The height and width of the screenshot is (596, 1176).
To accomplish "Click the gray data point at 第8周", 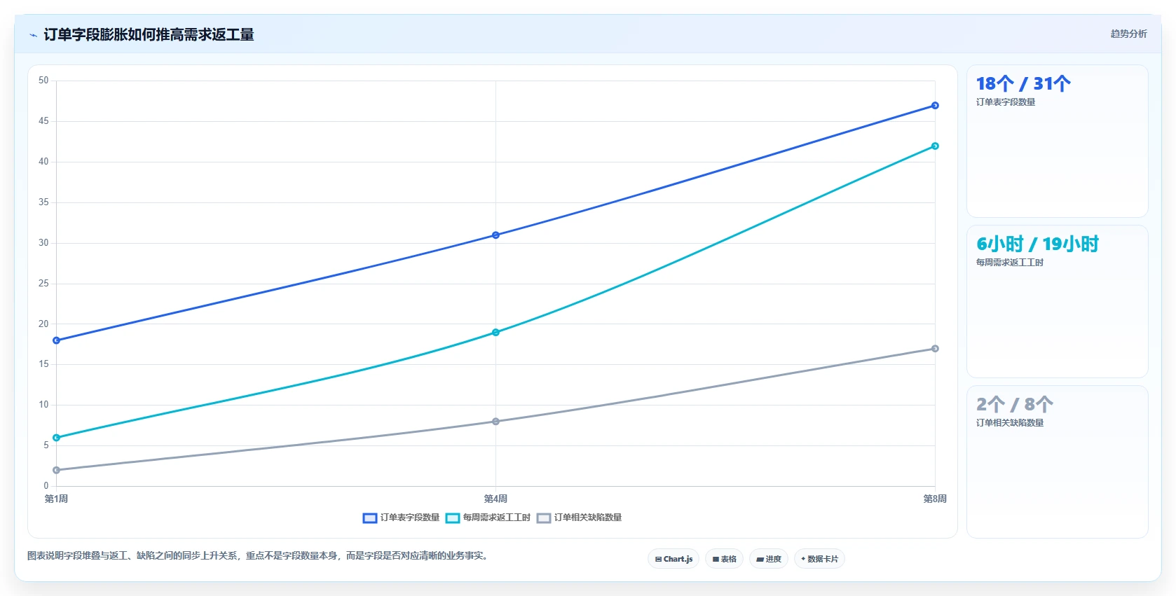I will tap(935, 349).
